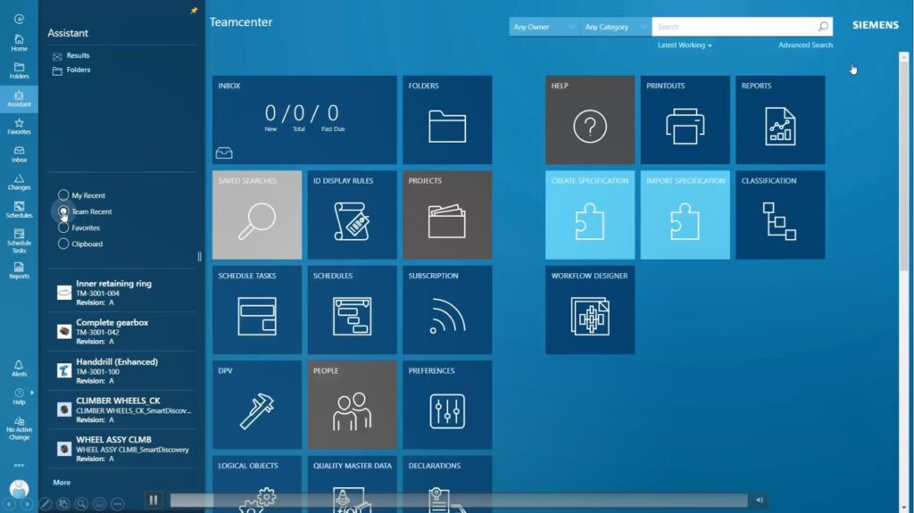Open the Inbox tile
This screenshot has width=914, height=513.
point(304,120)
